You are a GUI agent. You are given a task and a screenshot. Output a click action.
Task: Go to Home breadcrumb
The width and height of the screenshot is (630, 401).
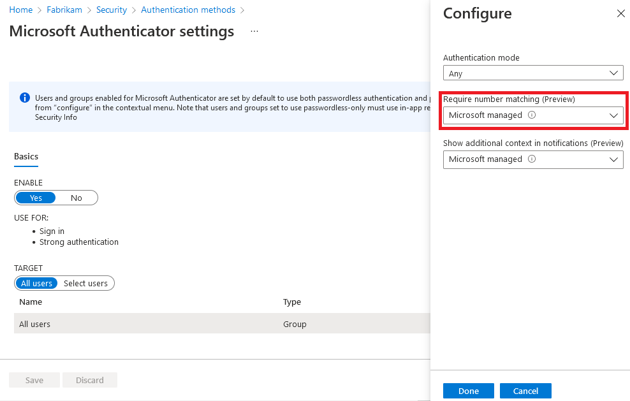tap(21, 10)
